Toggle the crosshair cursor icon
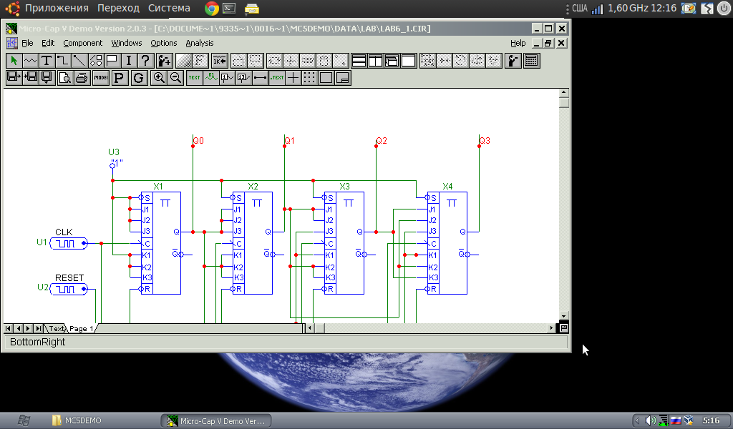 click(293, 77)
